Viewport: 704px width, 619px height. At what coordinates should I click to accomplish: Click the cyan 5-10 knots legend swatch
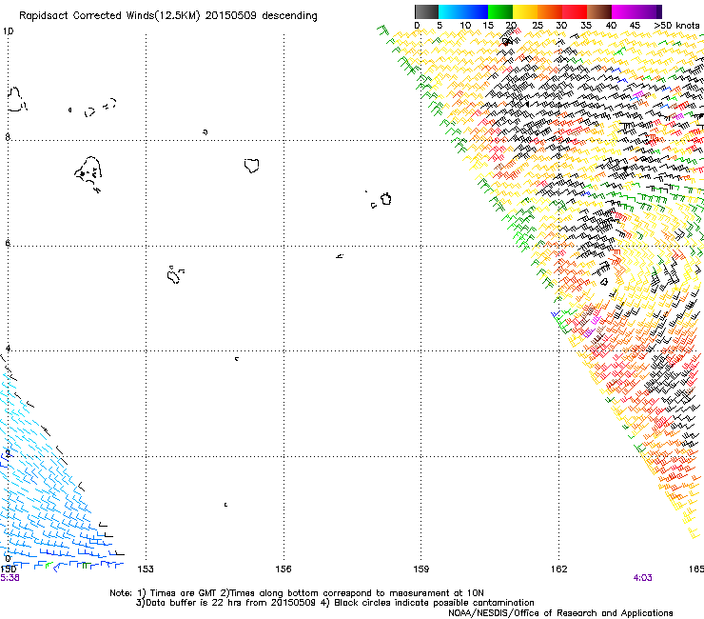tap(451, 11)
